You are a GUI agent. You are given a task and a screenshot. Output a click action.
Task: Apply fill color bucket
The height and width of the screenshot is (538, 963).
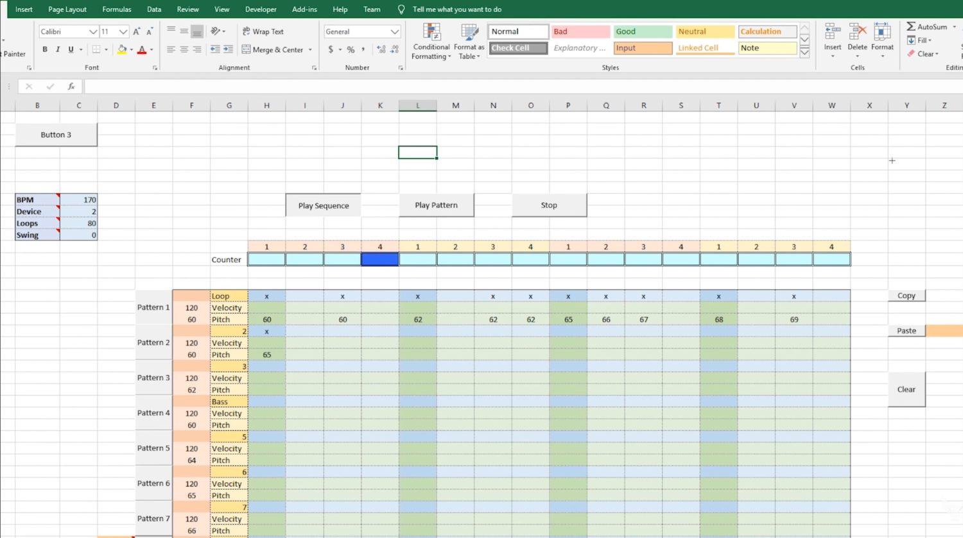click(122, 49)
